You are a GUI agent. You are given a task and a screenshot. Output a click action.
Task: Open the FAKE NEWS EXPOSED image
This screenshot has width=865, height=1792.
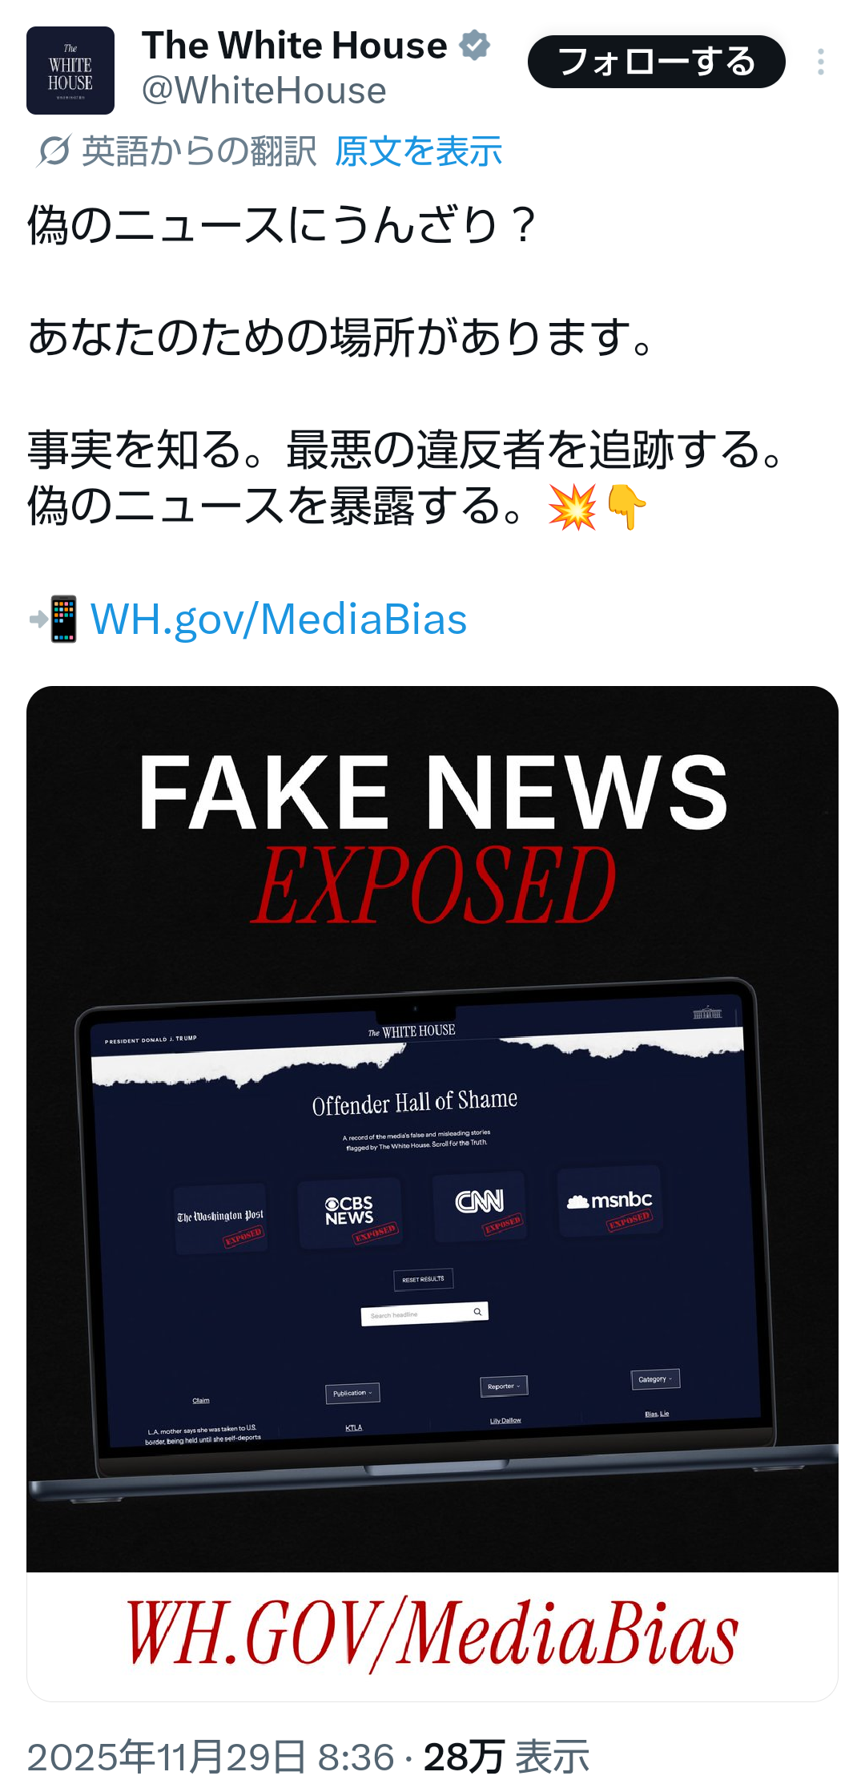coord(432,1128)
